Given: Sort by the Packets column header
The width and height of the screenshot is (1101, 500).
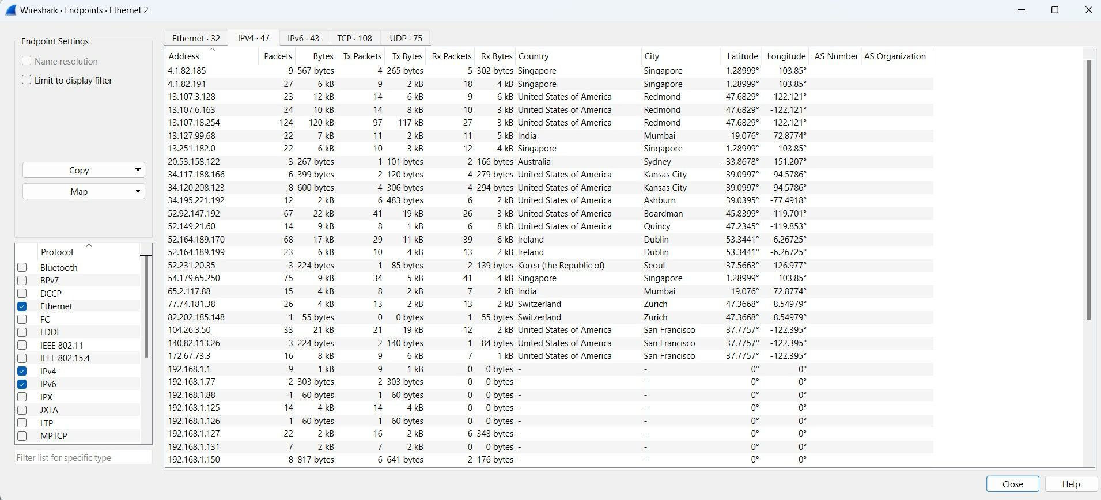Looking at the screenshot, I should pos(277,56).
